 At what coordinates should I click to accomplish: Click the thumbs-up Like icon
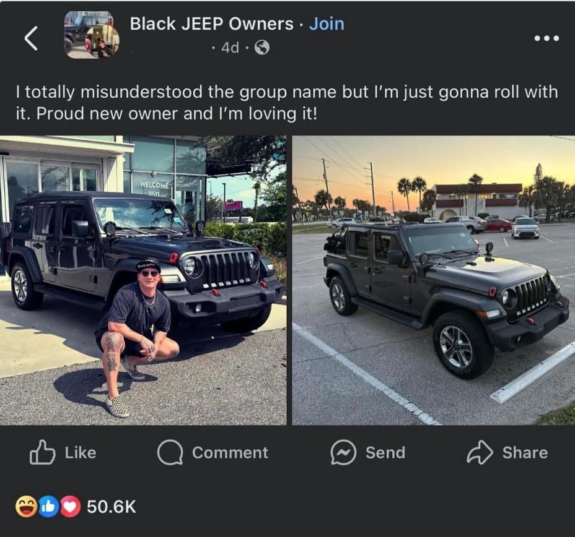(x=42, y=452)
